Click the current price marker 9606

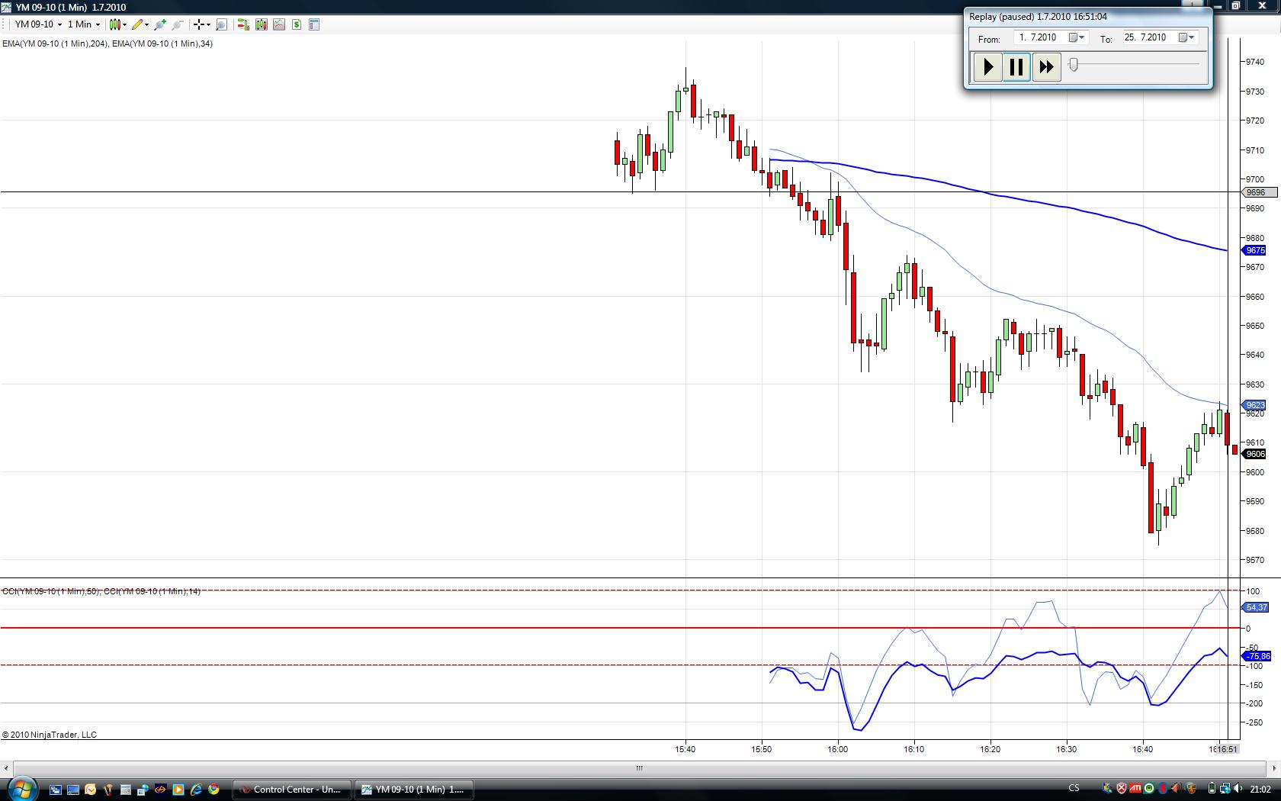1254,454
